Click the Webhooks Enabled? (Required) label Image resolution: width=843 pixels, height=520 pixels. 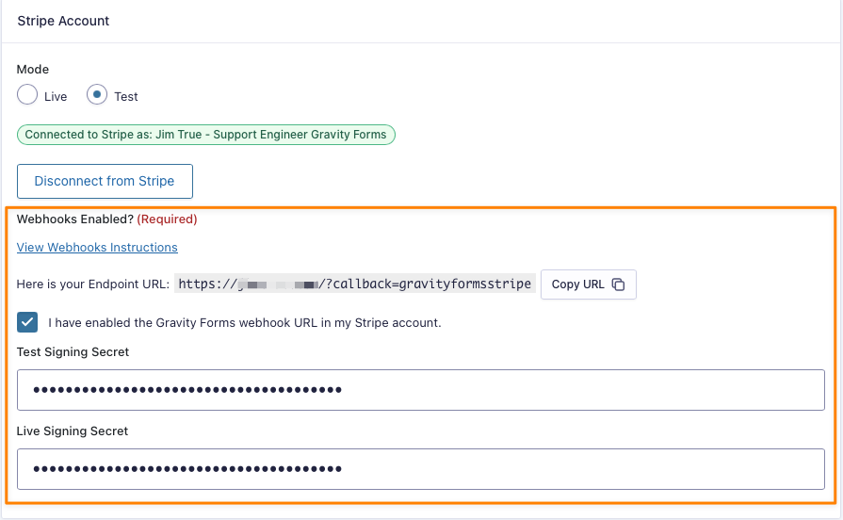(107, 219)
